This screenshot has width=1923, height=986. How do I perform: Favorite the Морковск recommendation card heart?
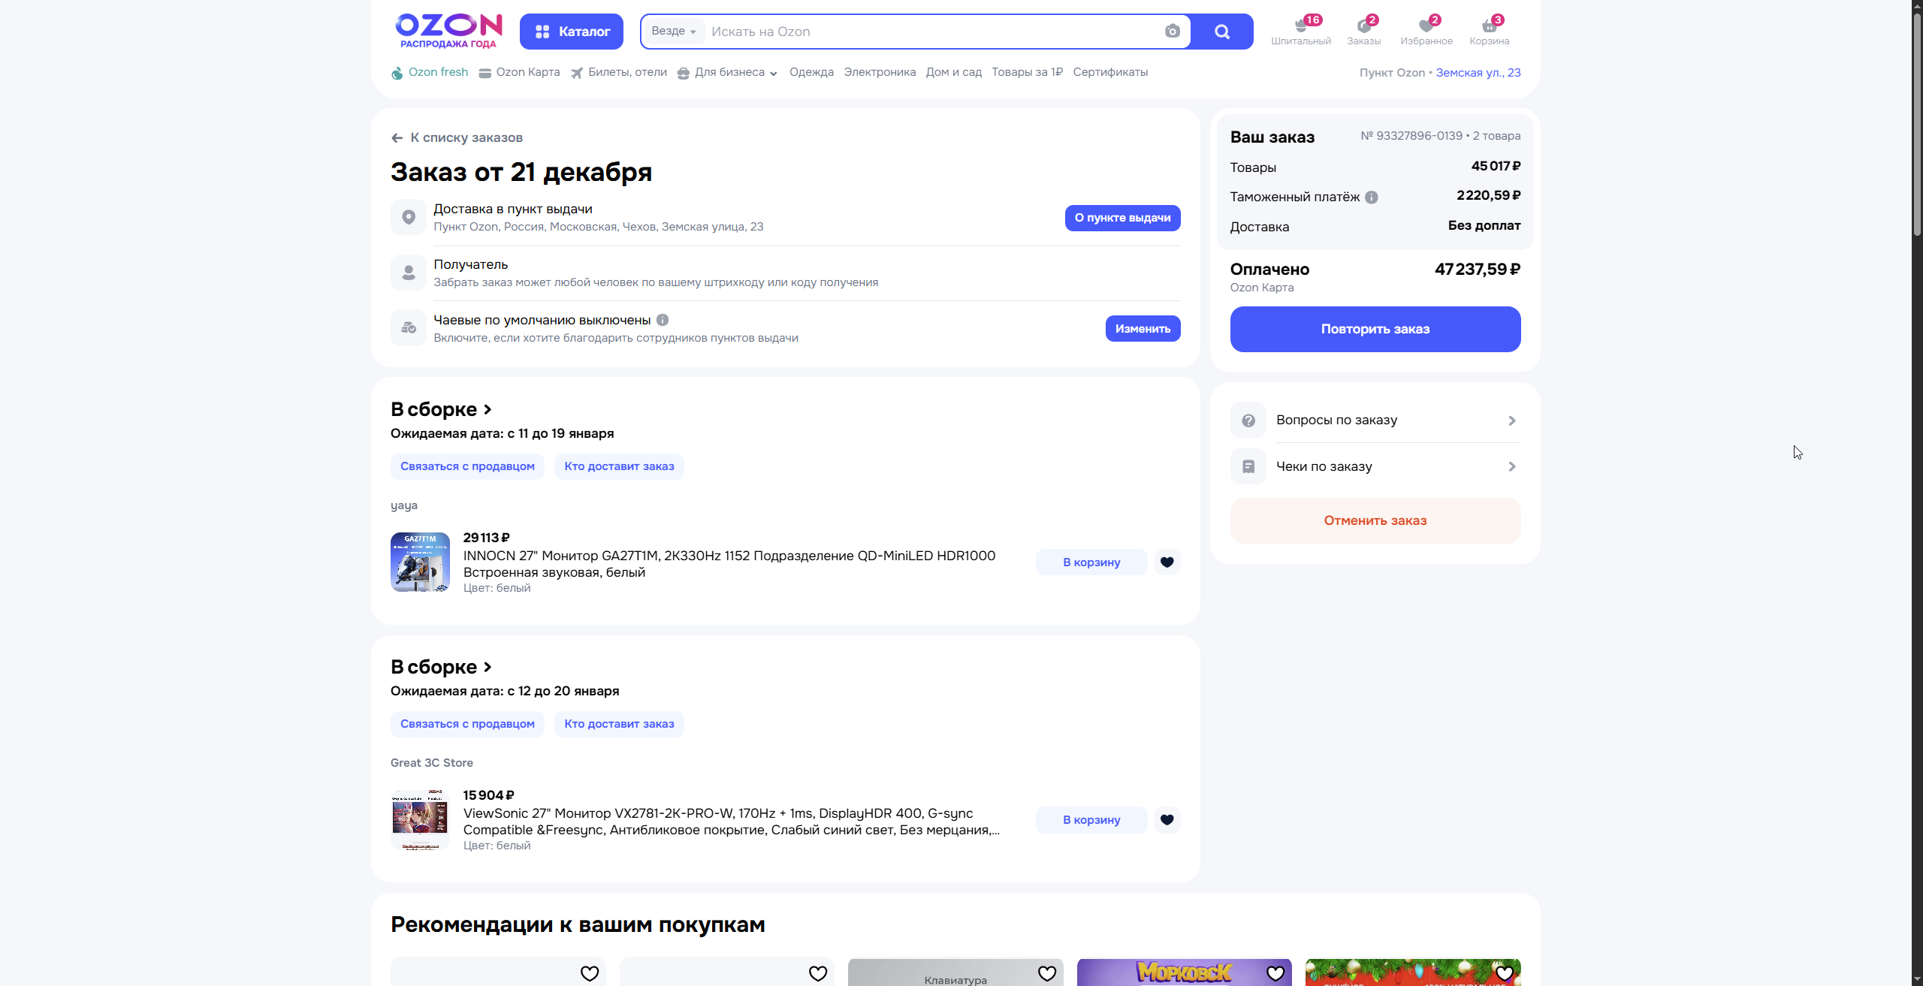(1275, 974)
